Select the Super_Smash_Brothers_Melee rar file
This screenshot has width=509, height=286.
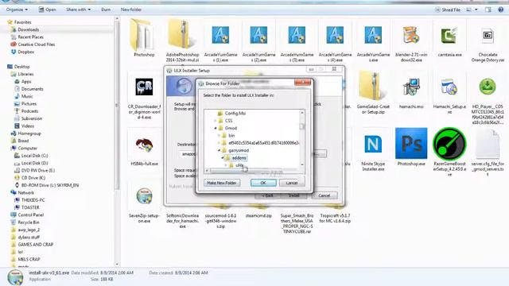297,223
